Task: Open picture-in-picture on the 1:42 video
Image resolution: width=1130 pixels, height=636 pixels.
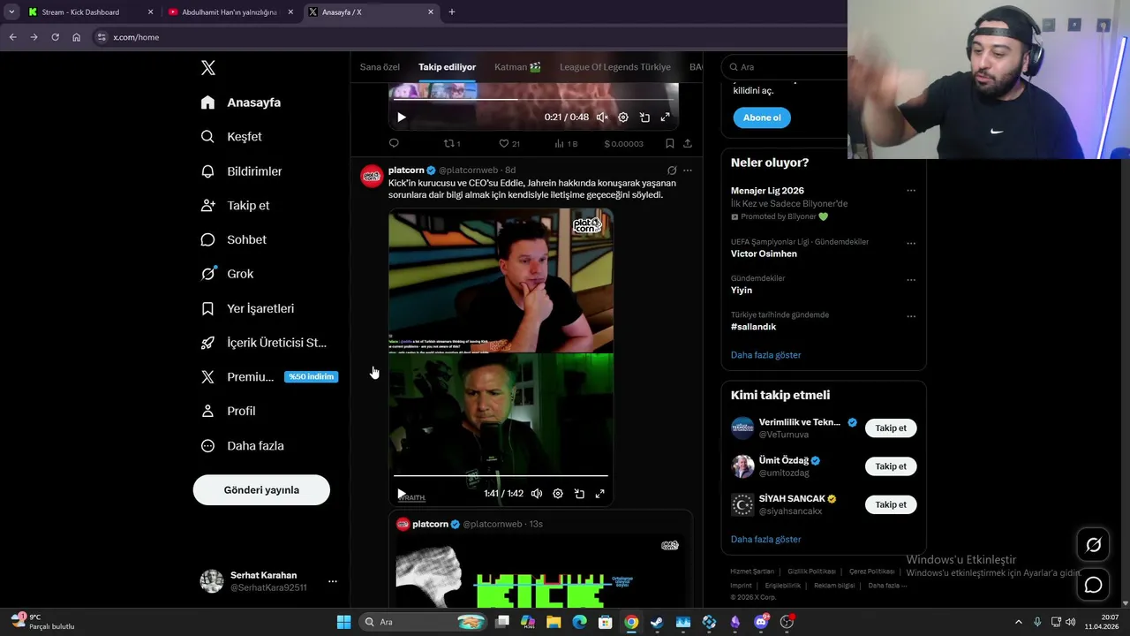Action: click(x=579, y=494)
